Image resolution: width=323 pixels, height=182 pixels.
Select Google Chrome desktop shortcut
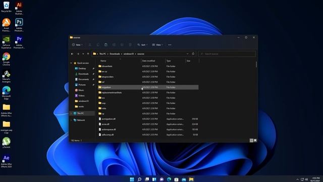click(6, 59)
